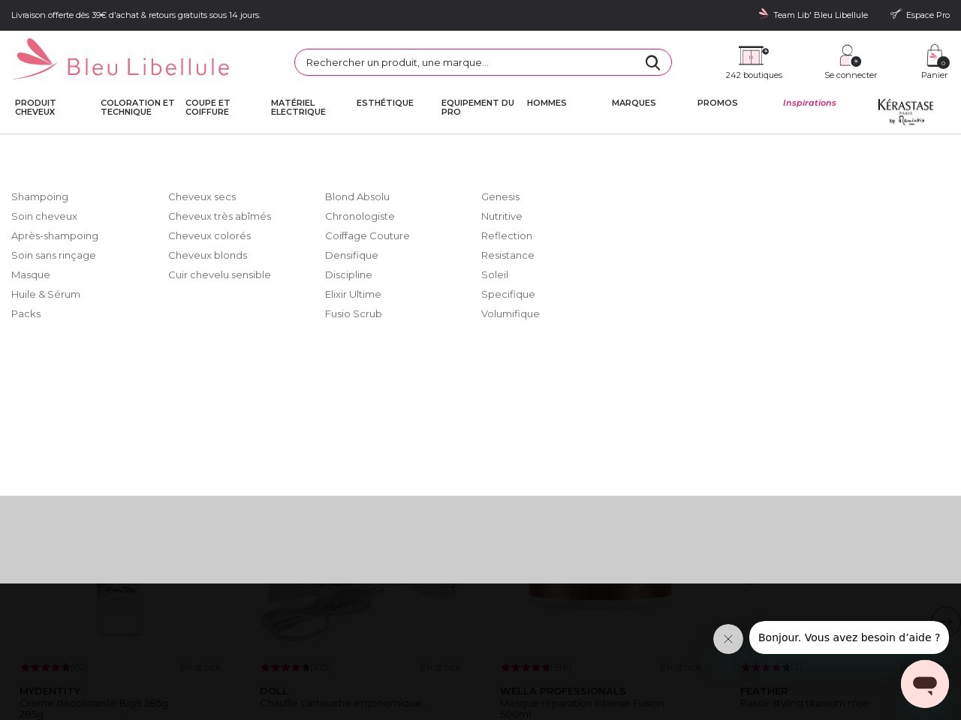This screenshot has width=961, height=720.
Task: Click the MYDENTITY product title
Action: (50, 691)
